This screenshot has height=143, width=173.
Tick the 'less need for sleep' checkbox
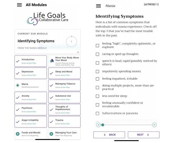point(98,96)
